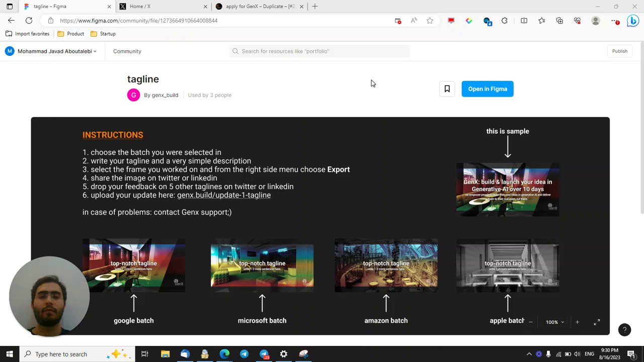
Task: Close the Home / X tab
Action: [x=205, y=7]
